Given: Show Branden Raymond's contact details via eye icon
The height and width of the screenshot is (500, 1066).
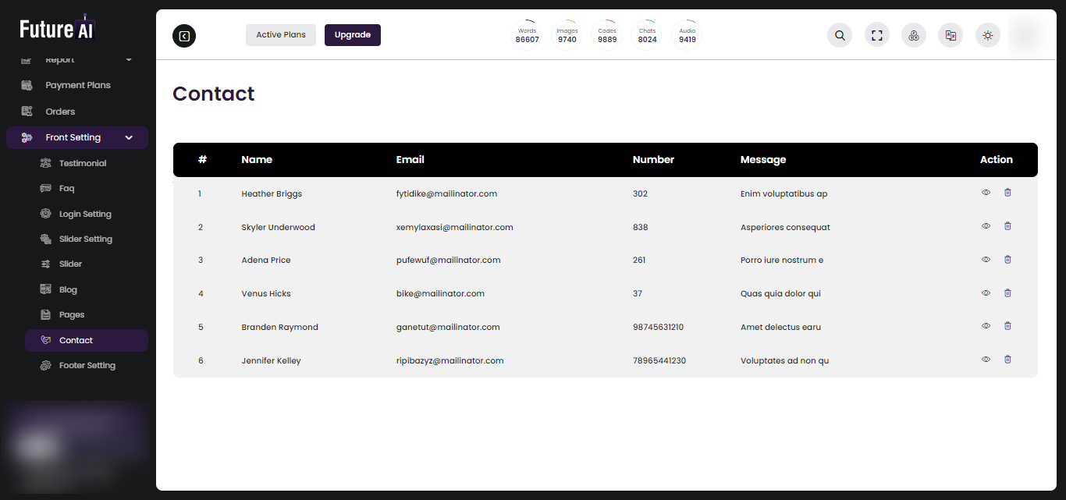Looking at the screenshot, I should (x=986, y=326).
